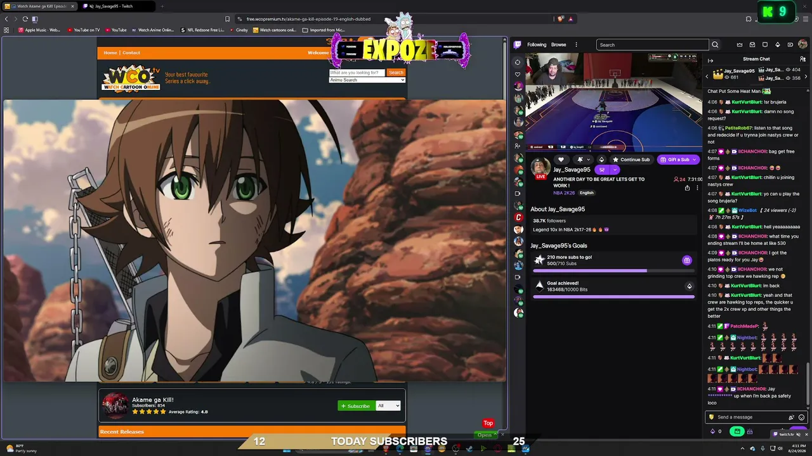This screenshot has height=456, width=812.
Task: Open the Following tab on Twitch
Action: tap(537, 45)
